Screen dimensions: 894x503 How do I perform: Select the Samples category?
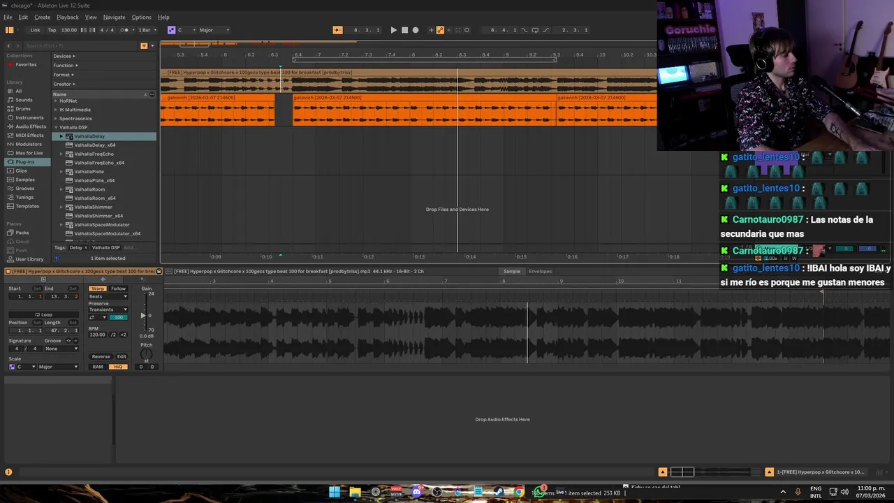pyautogui.click(x=25, y=180)
